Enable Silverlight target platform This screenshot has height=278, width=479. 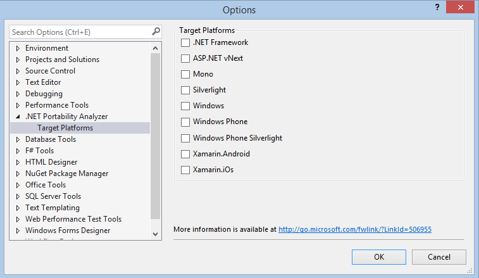(185, 90)
